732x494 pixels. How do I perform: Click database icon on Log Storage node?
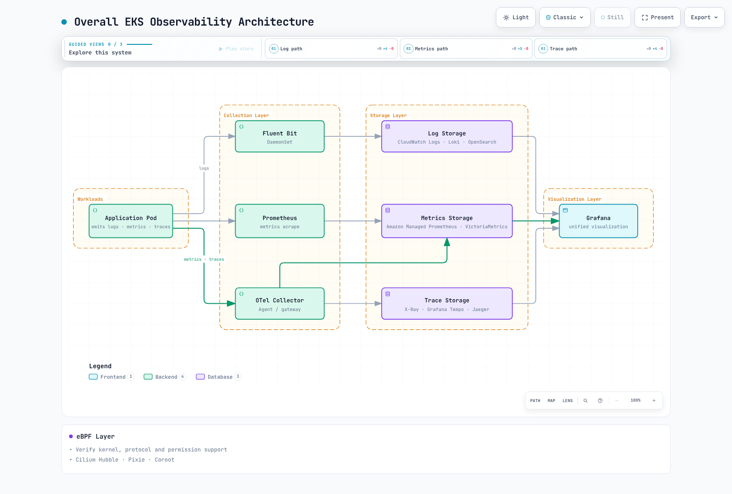click(388, 127)
